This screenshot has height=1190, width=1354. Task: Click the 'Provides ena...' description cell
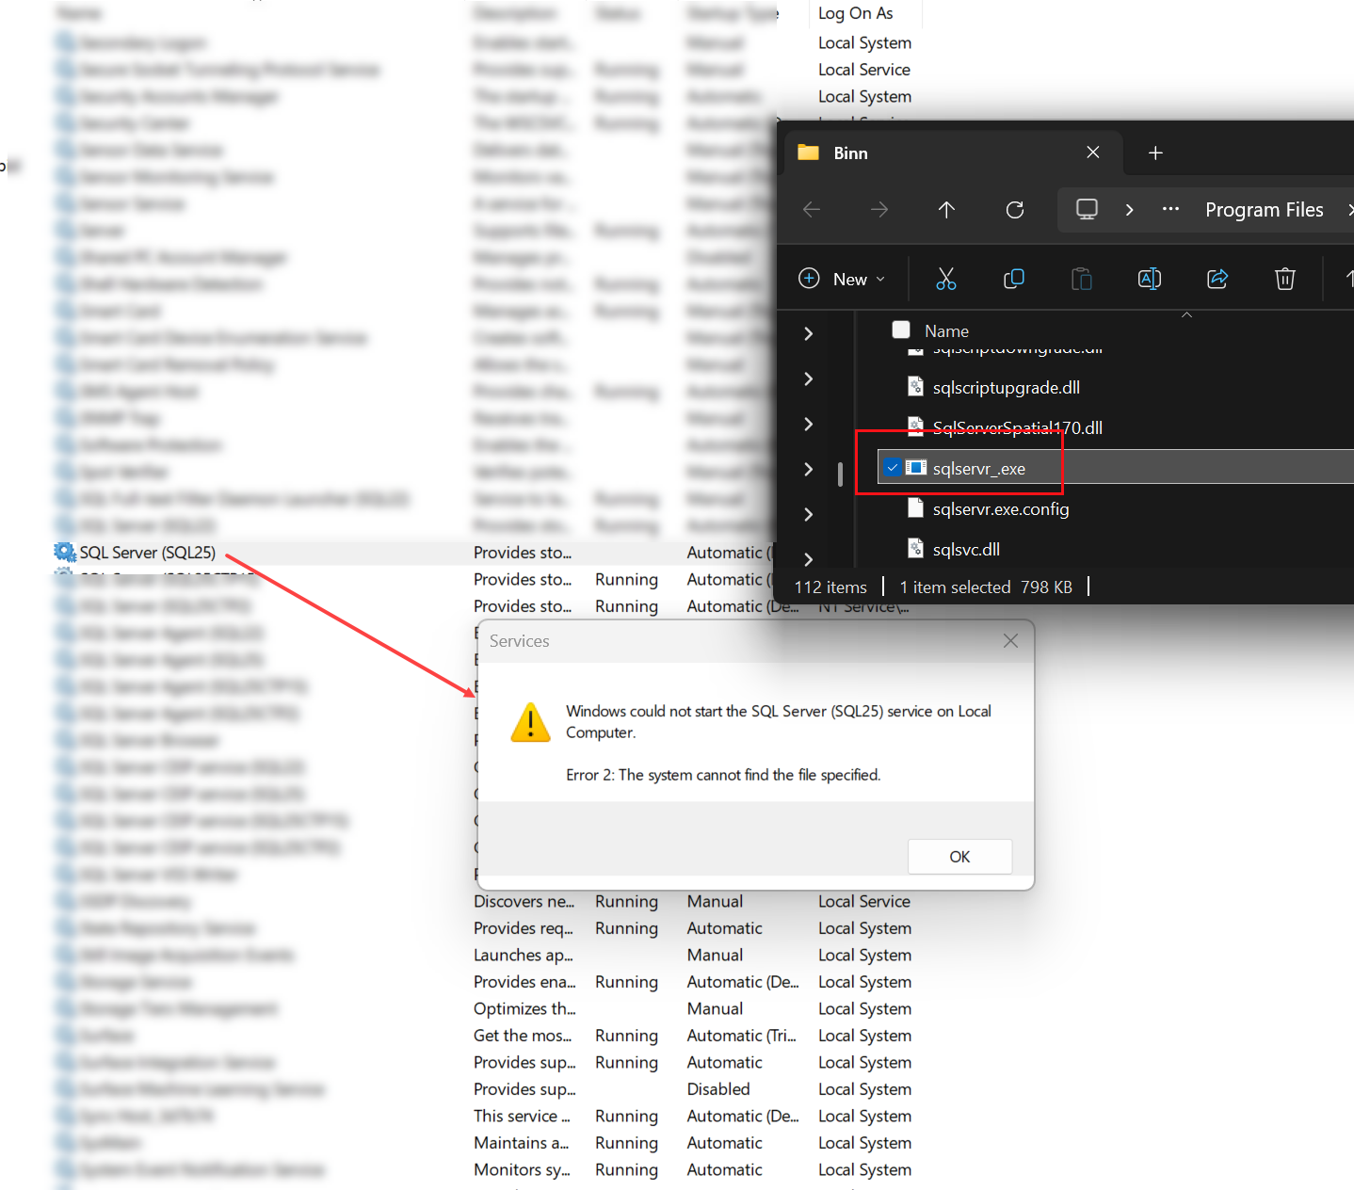[524, 982]
